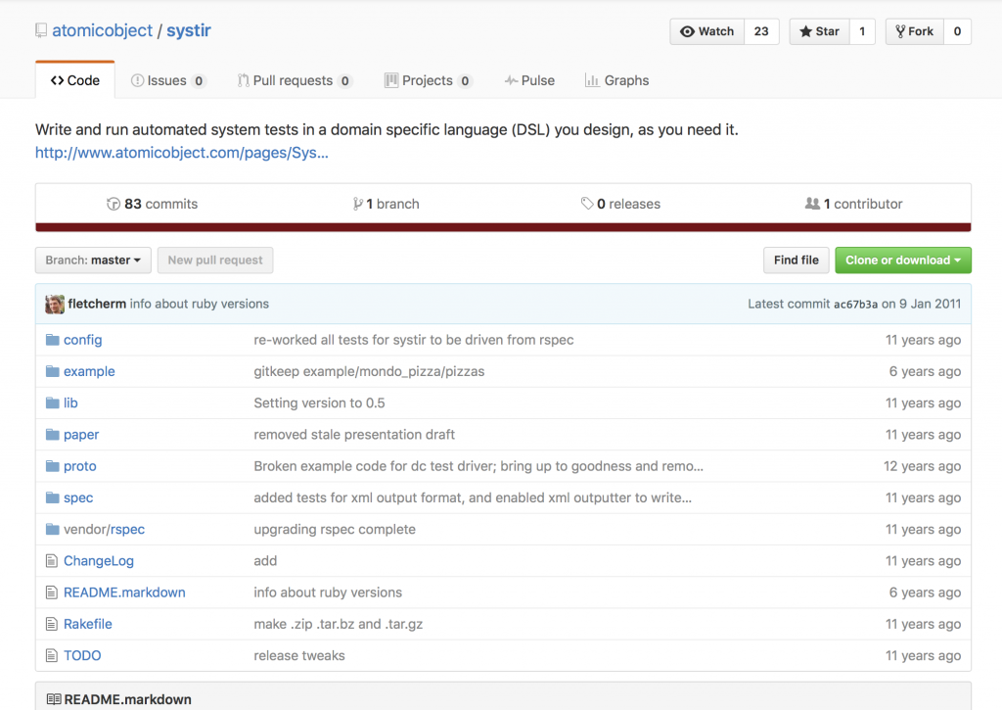Image resolution: width=1002 pixels, height=710 pixels.
Task: View the 83 commits link
Action: (x=152, y=204)
